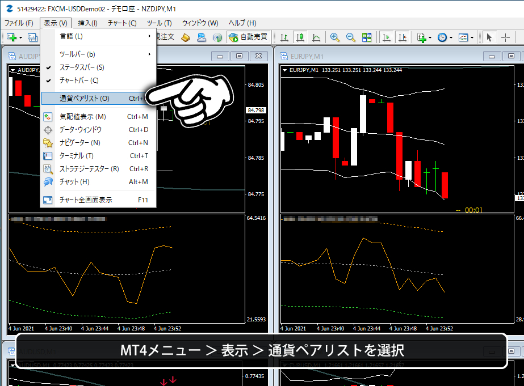Open the 挿入(I) menu
524x386 pixels.
tap(87, 23)
